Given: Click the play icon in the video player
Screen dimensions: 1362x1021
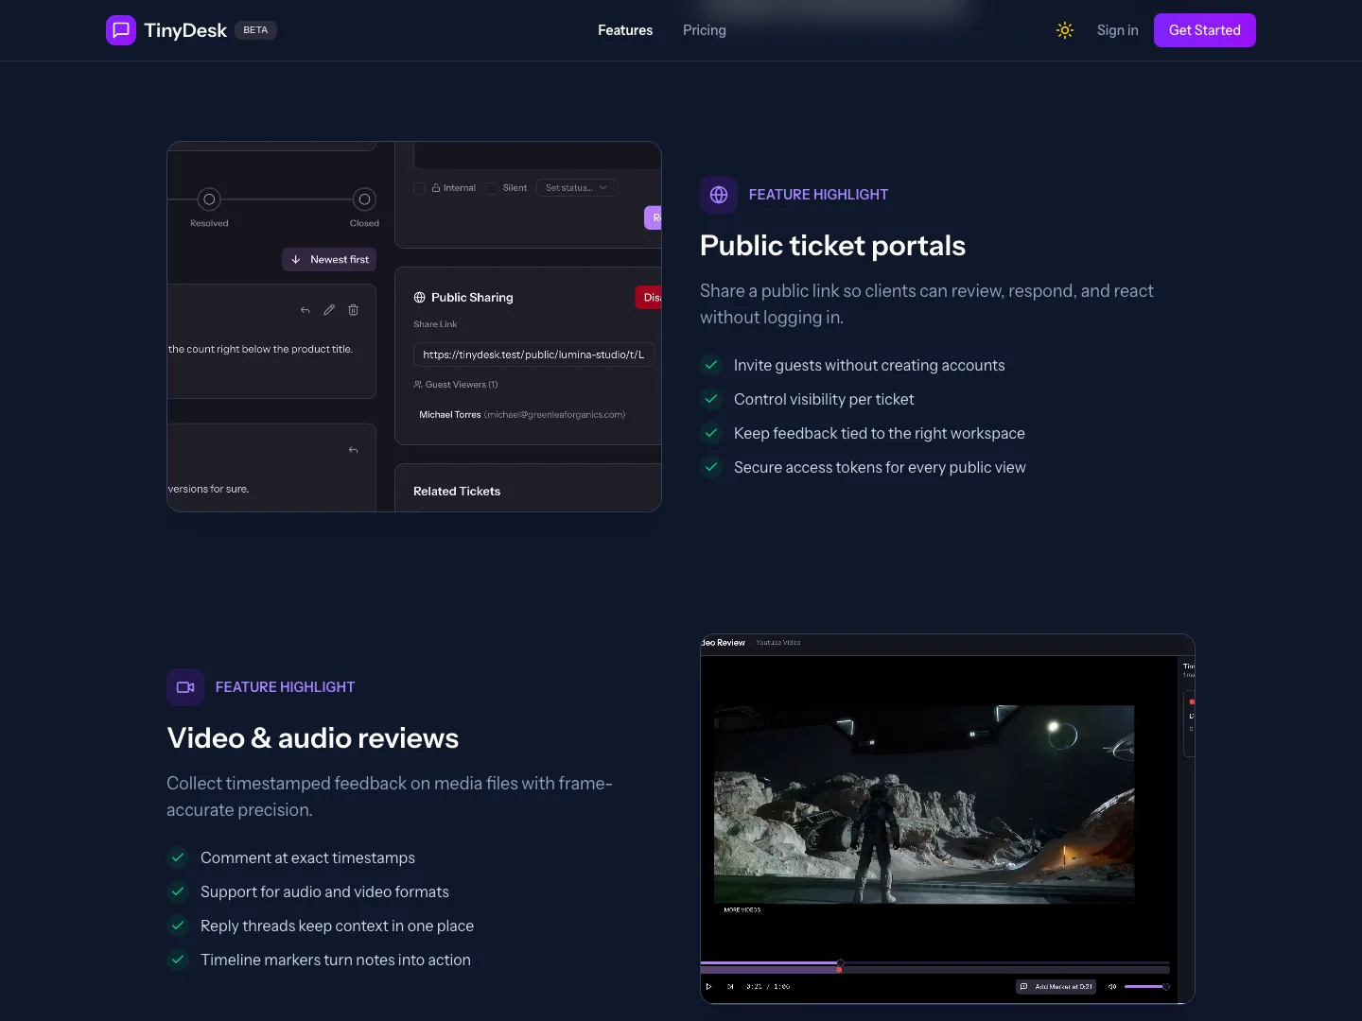Looking at the screenshot, I should tap(708, 987).
